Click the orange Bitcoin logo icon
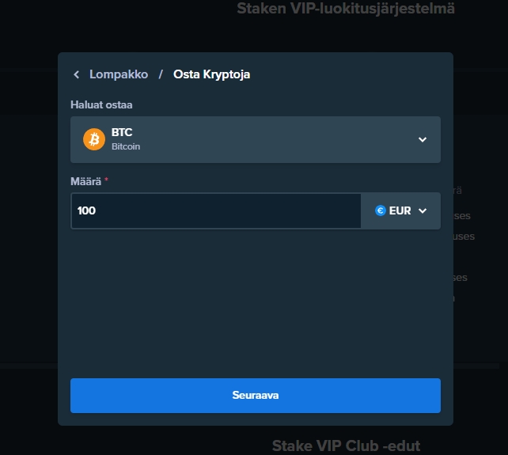The image size is (508, 455). point(94,139)
